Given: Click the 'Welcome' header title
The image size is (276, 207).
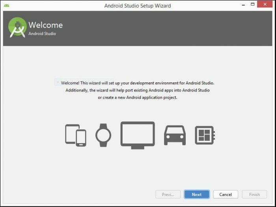Looking at the screenshot, I should tap(46, 25).
